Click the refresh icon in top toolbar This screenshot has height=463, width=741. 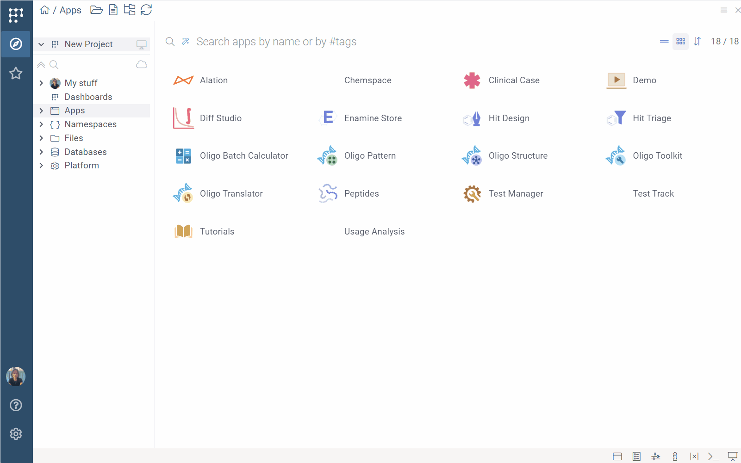point(146,10)
